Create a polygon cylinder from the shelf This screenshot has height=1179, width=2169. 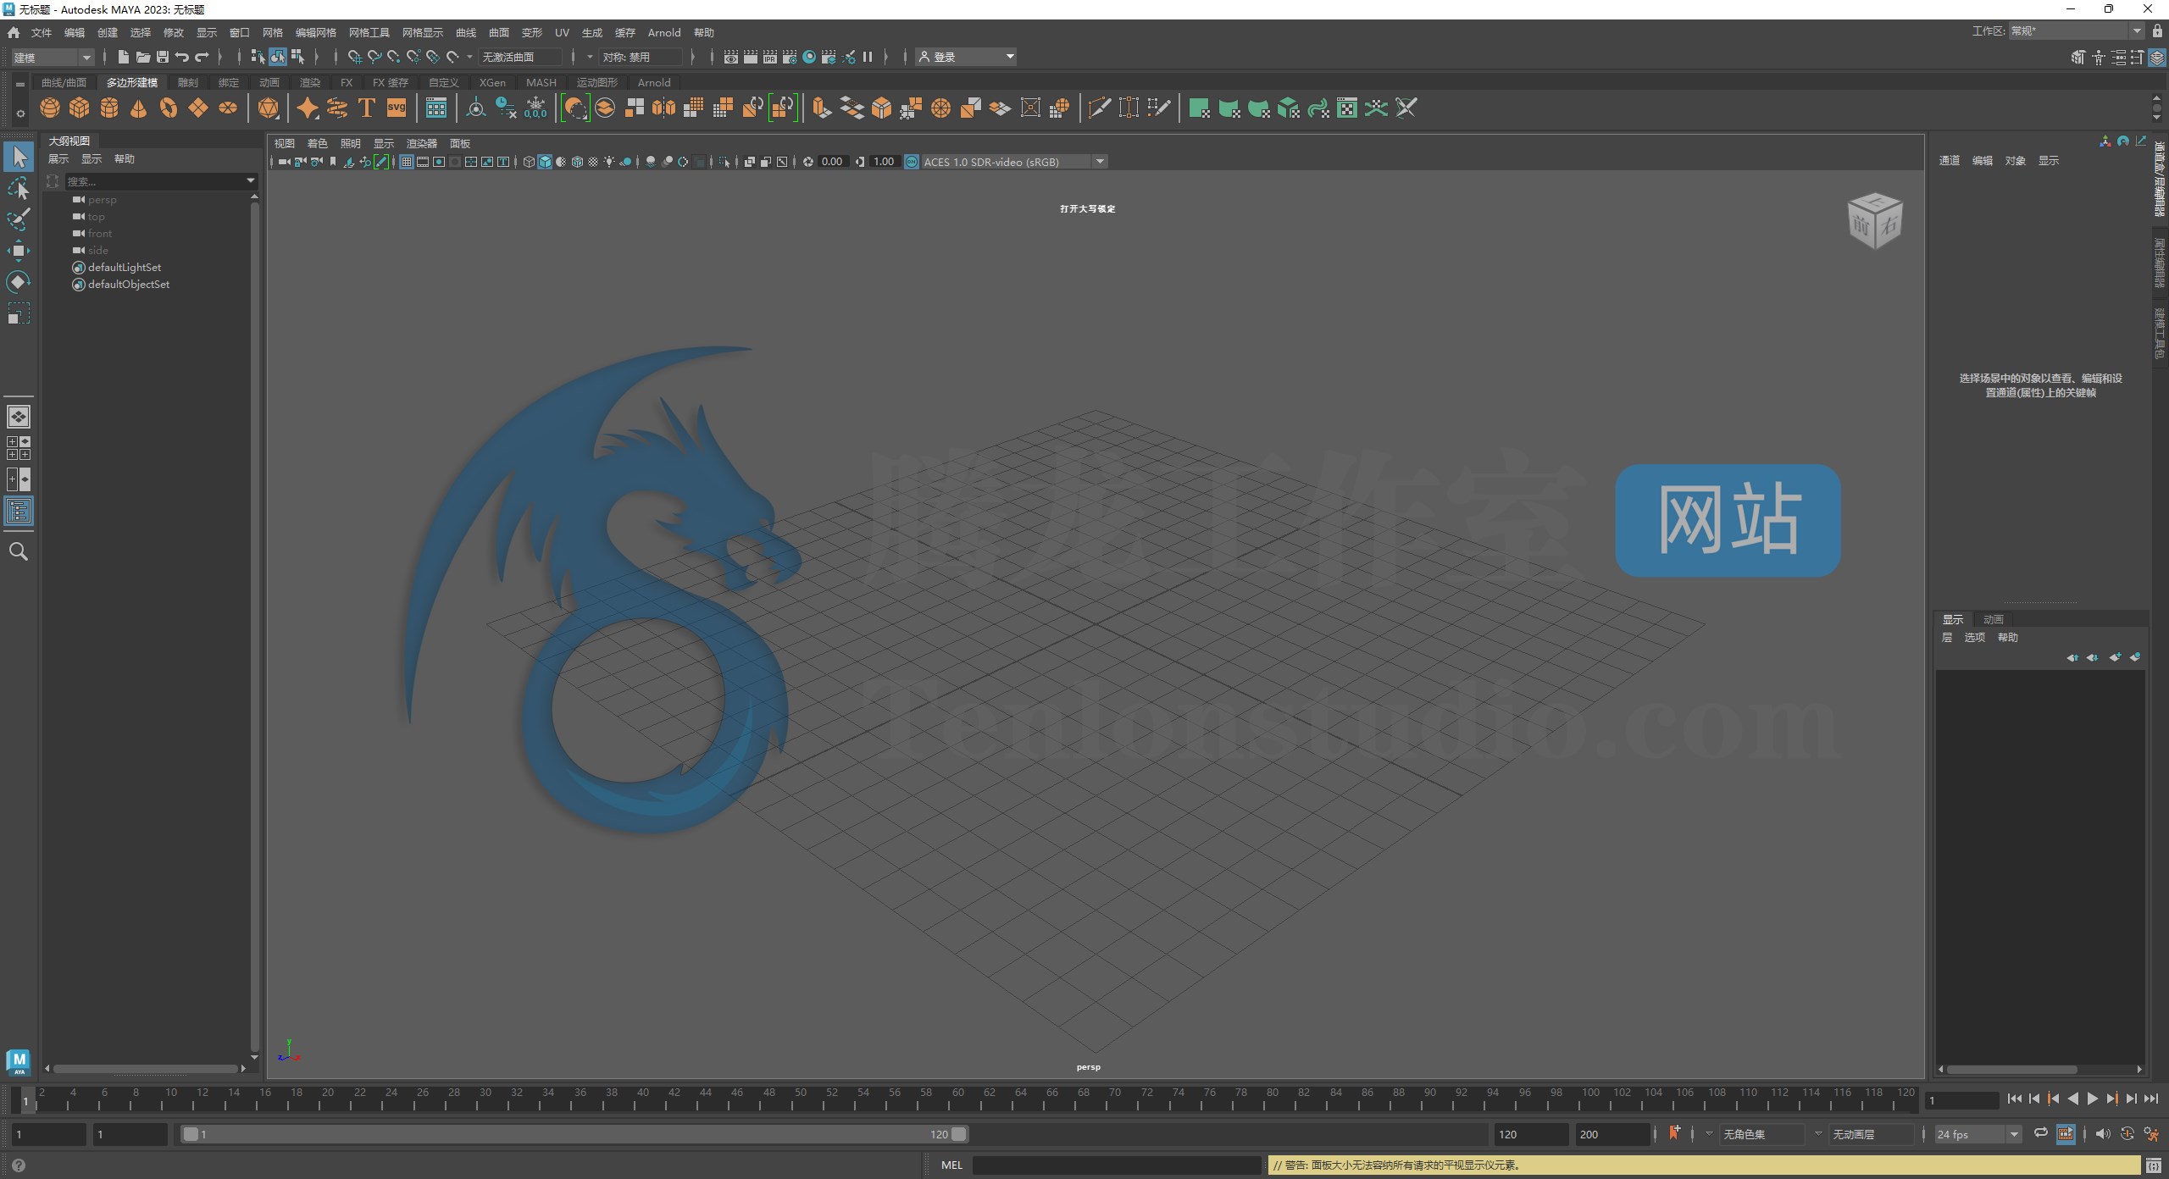(109, 108)
